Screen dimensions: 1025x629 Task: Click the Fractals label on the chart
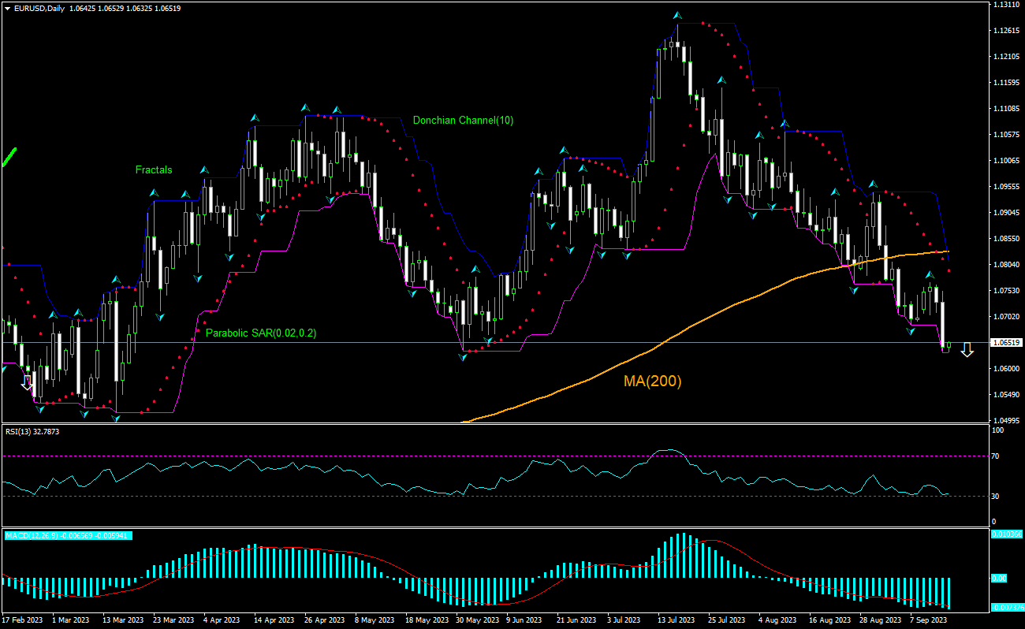(x=153, y=169)
